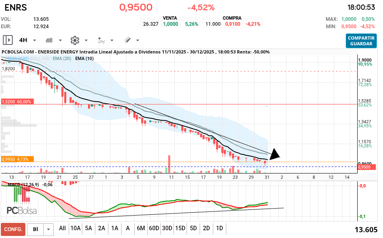Image resolution: width=383 pixels, height=238 pixels.
Task: Click the technical indicators icon
Action: (x=101, y=40)
